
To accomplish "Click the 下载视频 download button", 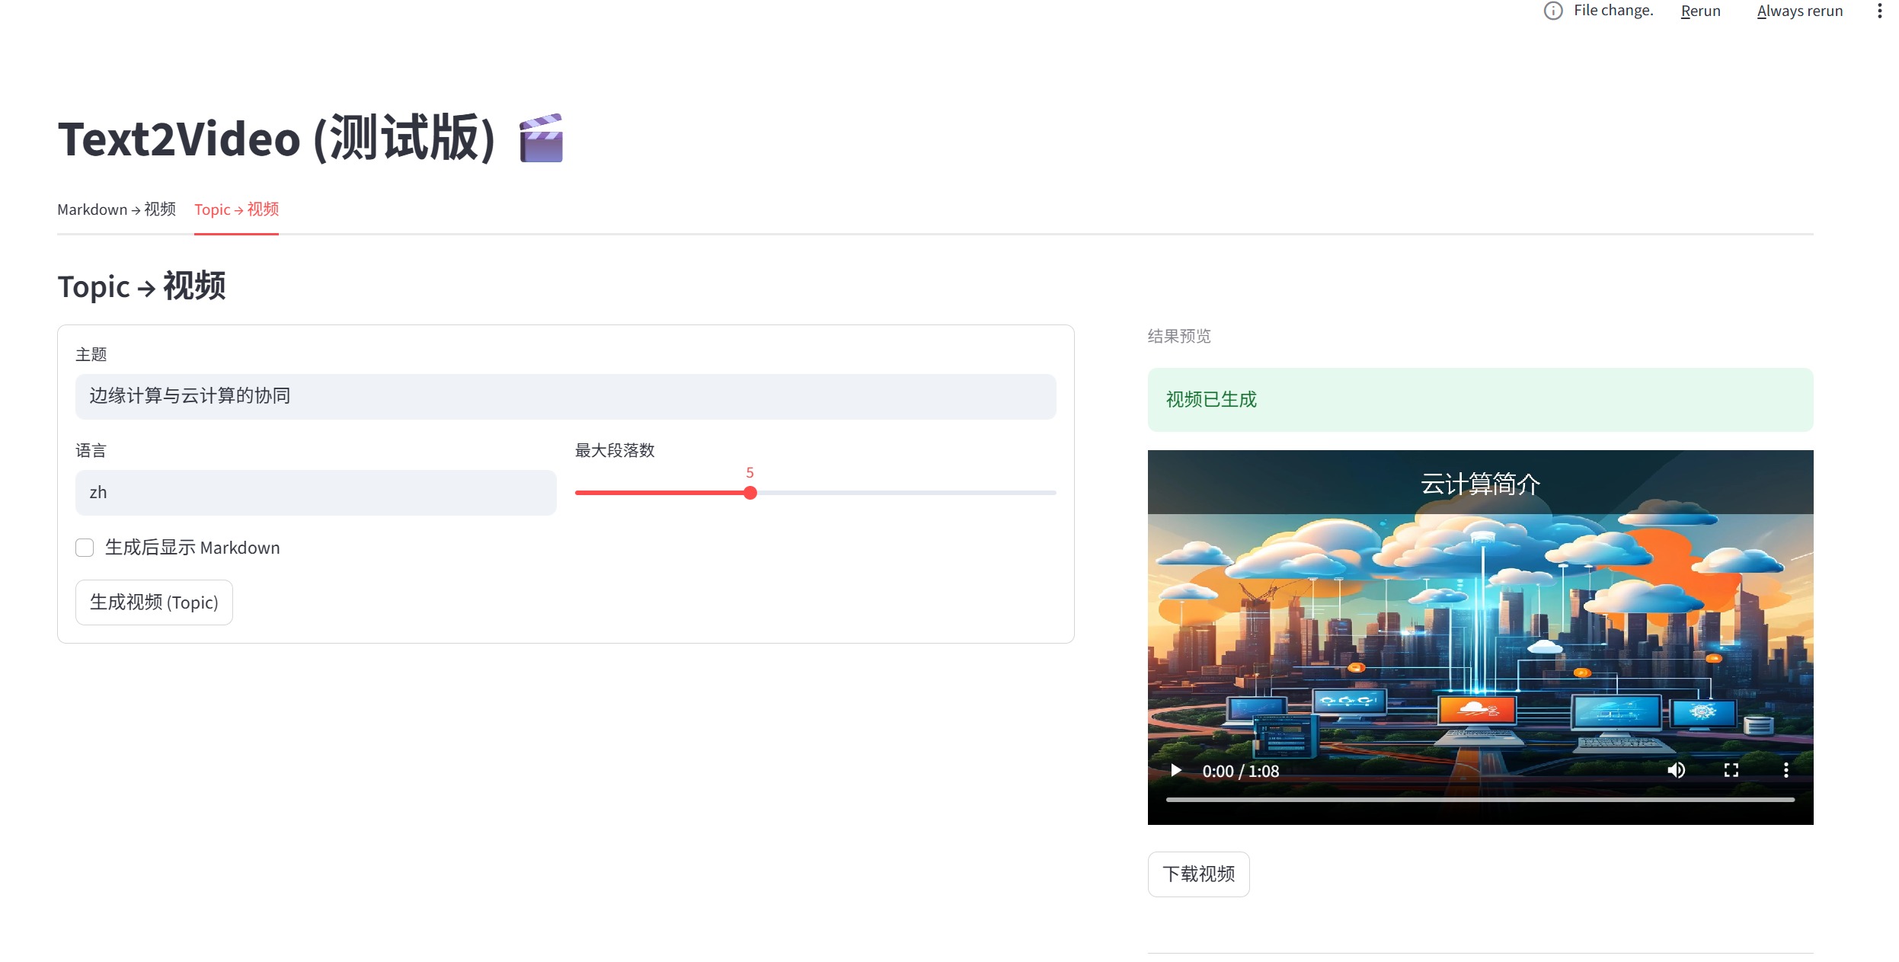I will tap(1198, 874).
